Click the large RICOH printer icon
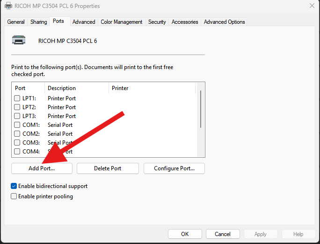320x244 pixels. [19, 40]
